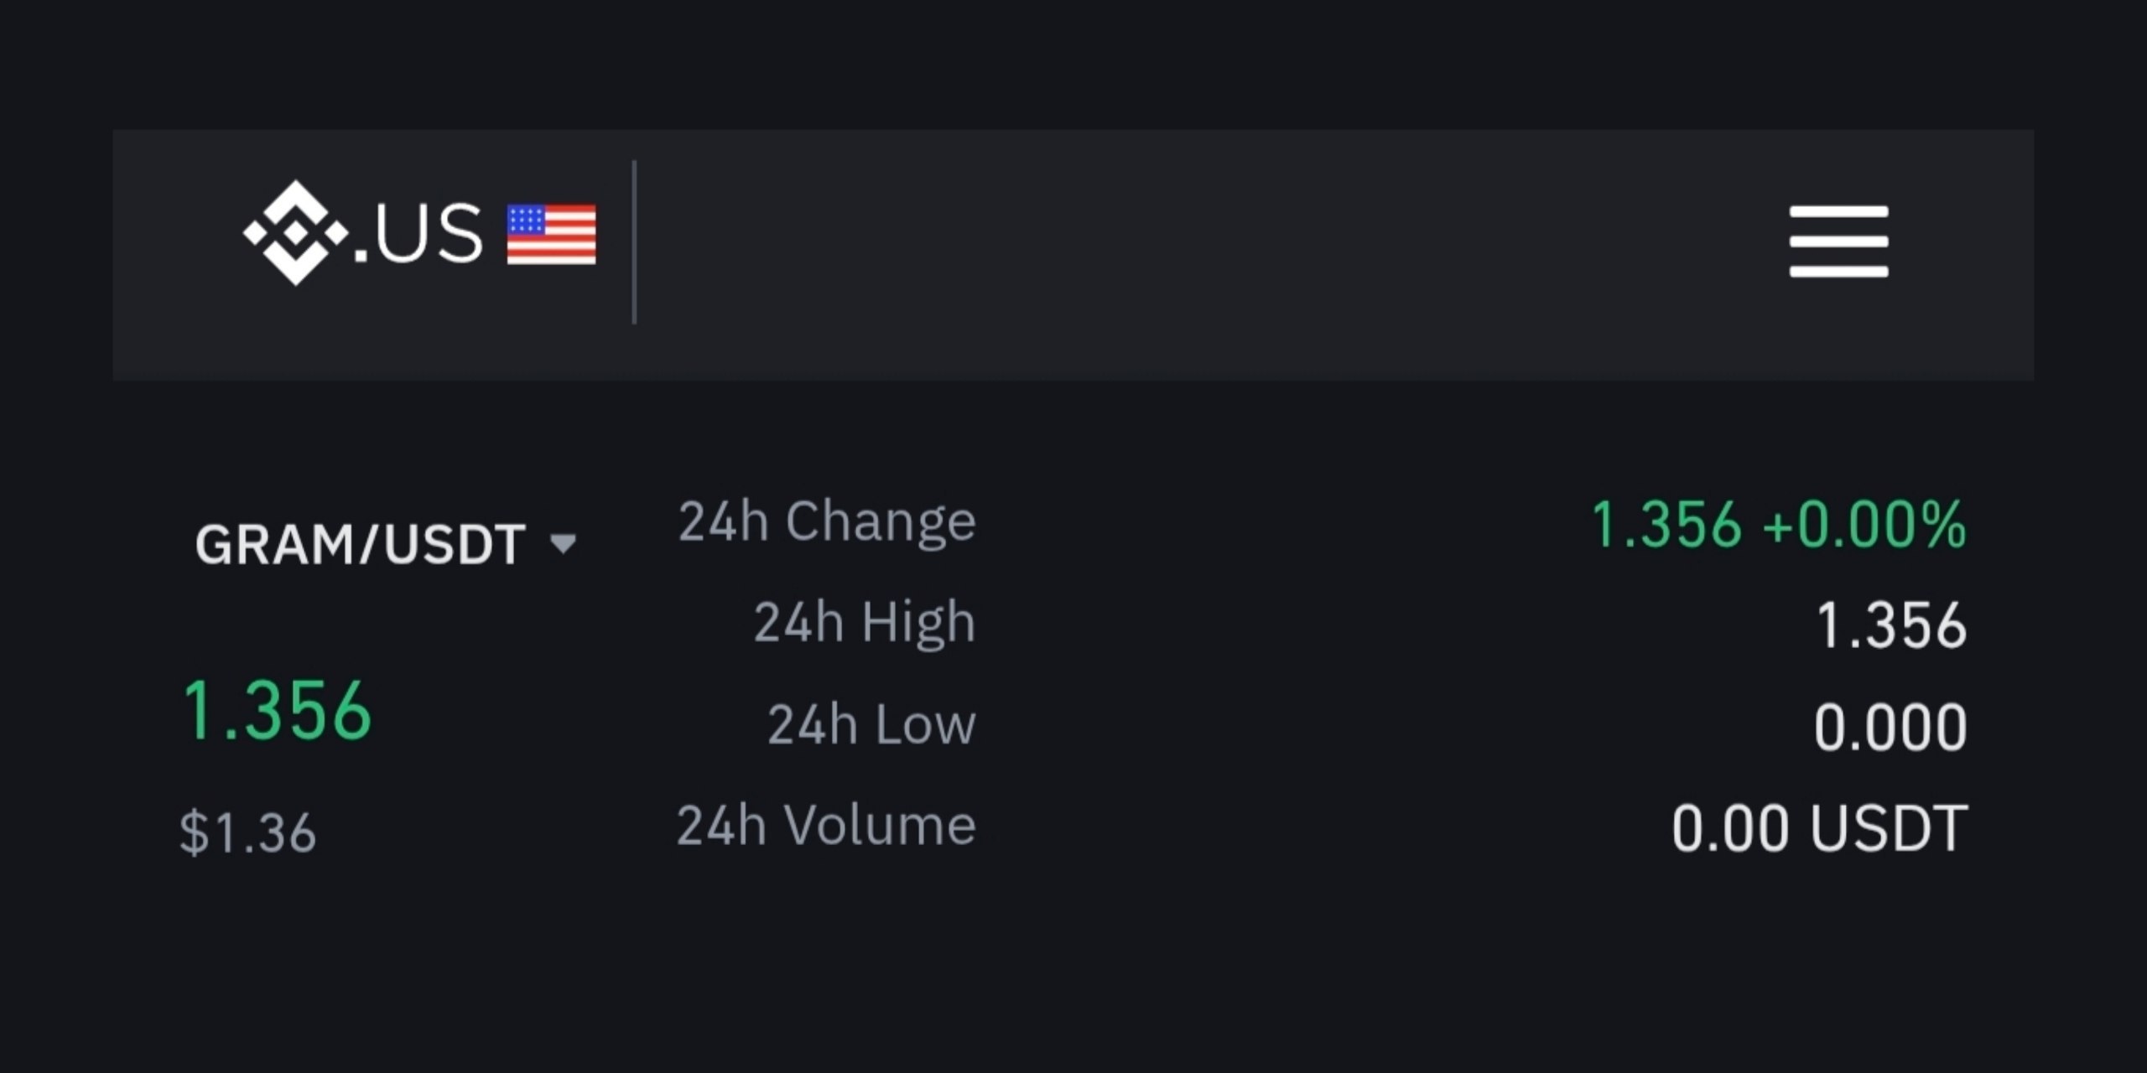
Task: Open the hamburger menu
Action: (1838, 241)
